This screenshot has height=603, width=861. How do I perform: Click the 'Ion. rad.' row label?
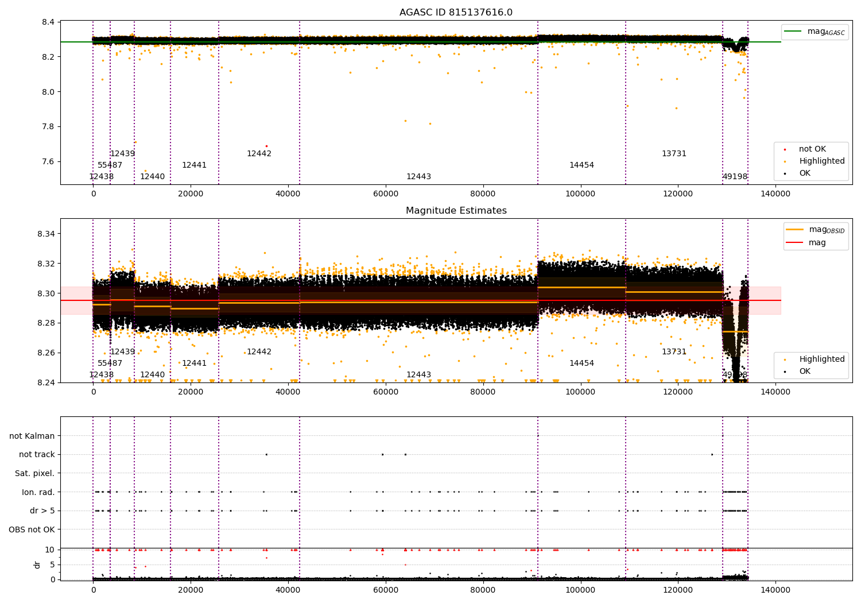(x=38, y=492)
